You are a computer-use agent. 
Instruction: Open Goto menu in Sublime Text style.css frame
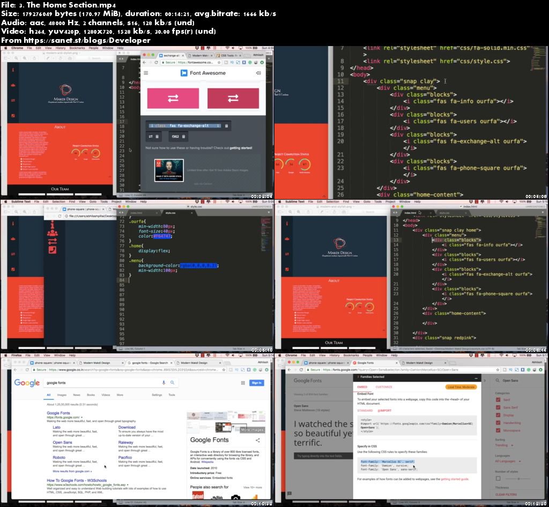point(93,202)
